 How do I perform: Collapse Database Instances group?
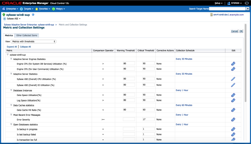point(11,90)
